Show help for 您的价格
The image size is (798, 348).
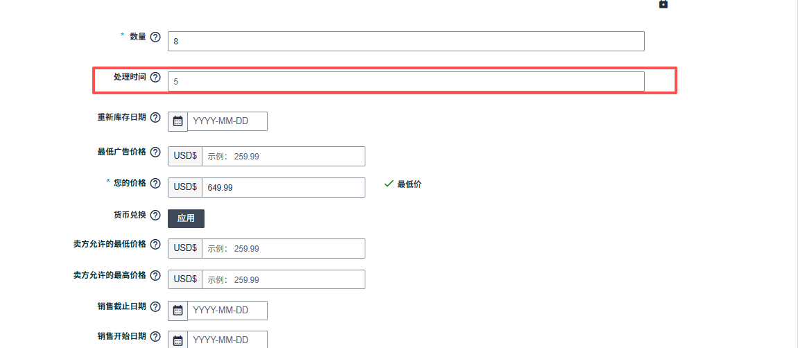(155, 183)
